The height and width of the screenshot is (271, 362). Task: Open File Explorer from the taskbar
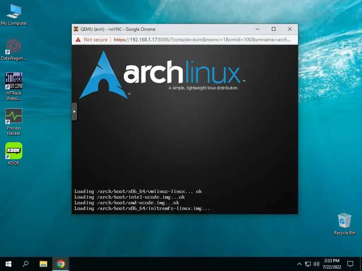tap(43, 264)
